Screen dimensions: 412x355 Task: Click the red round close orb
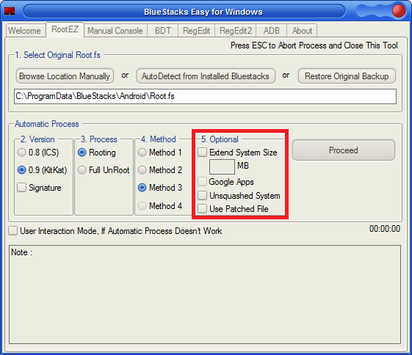[x=398, y=11]
